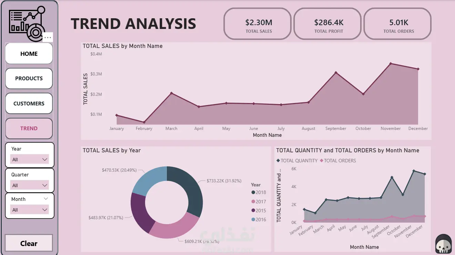Select the 2015 purple donut segment

pyautogui.click(x=140, y=212)
